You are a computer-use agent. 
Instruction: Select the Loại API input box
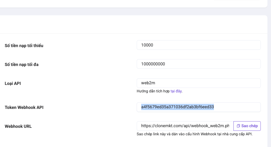coord(199,83)
